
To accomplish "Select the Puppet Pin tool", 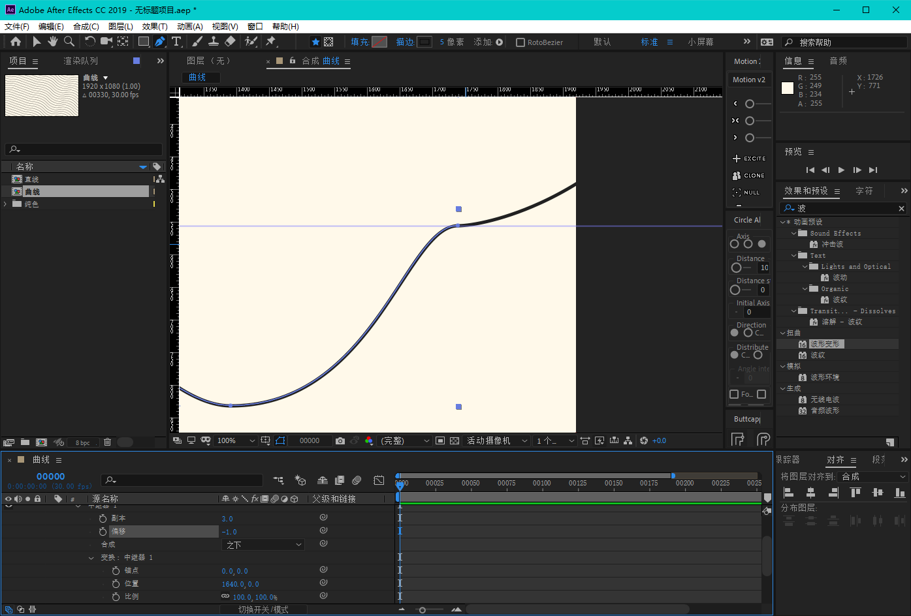I will pos(271,42).
